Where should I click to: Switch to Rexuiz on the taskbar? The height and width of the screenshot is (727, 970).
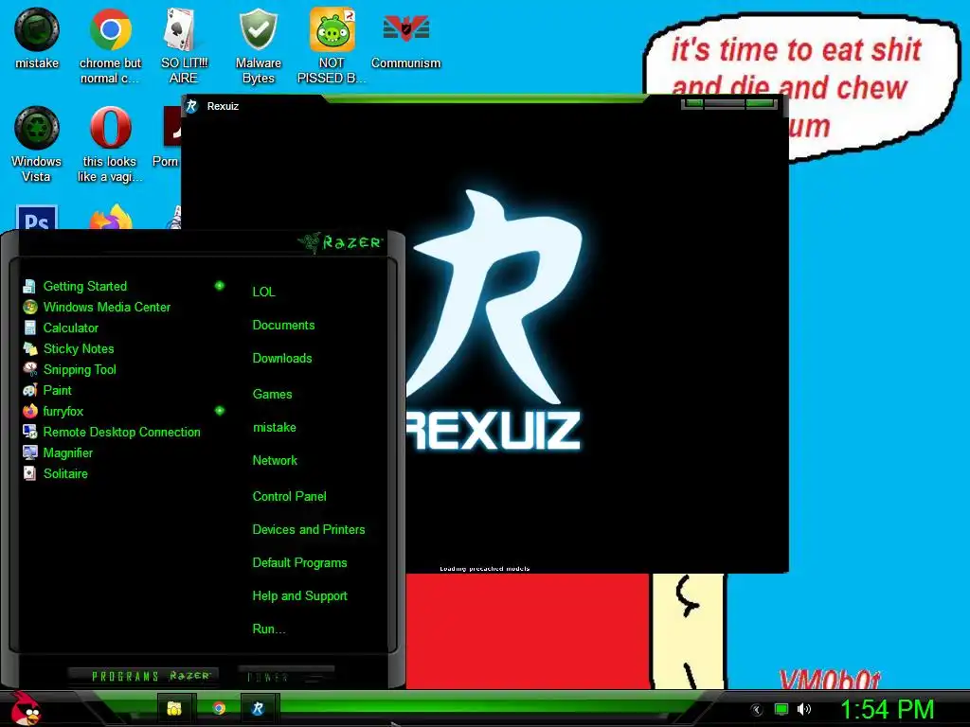pyautogui.click(x=258, y=708)
